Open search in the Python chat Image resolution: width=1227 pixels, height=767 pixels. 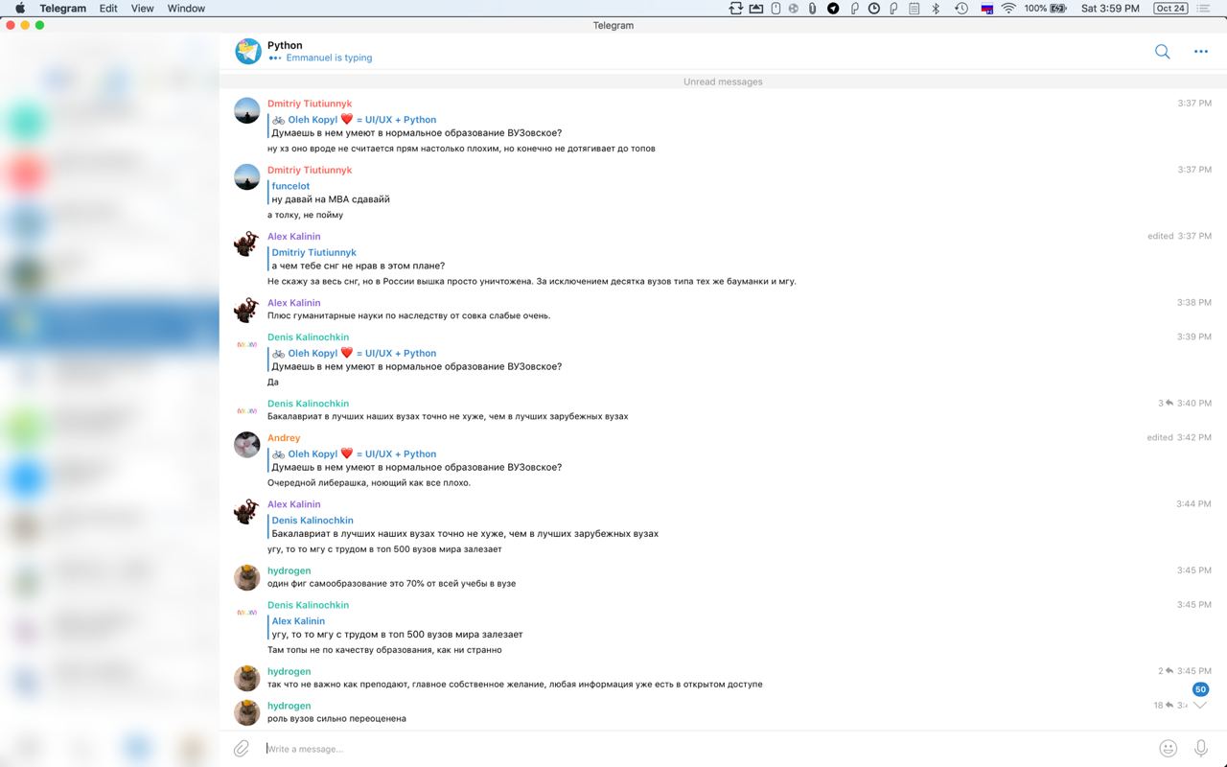[x=1162, y=52]
